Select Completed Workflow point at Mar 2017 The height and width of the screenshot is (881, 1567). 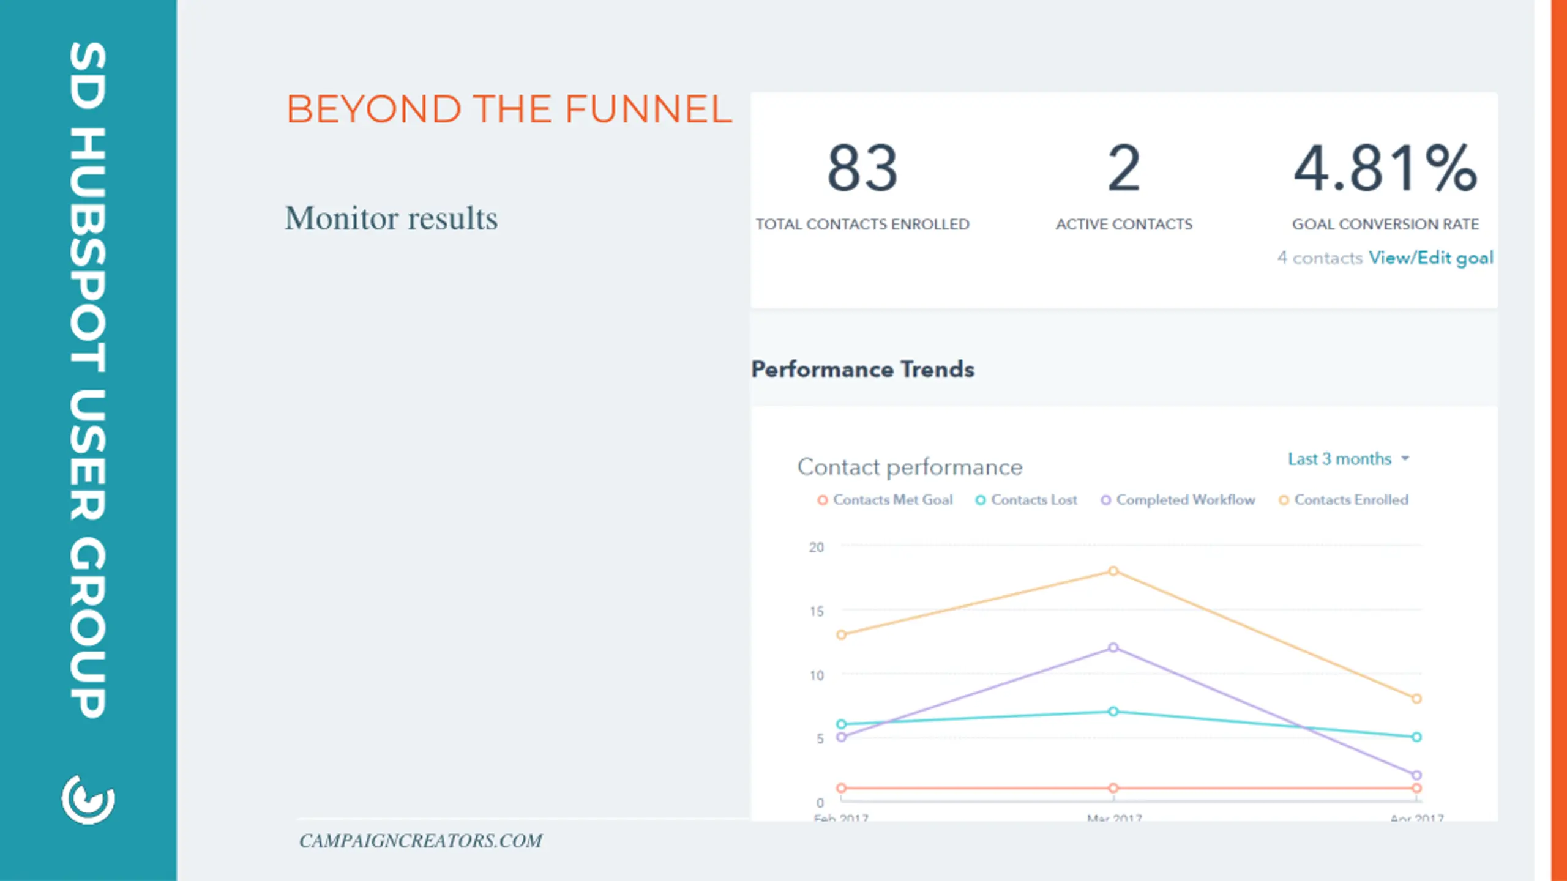(1113, 647)
